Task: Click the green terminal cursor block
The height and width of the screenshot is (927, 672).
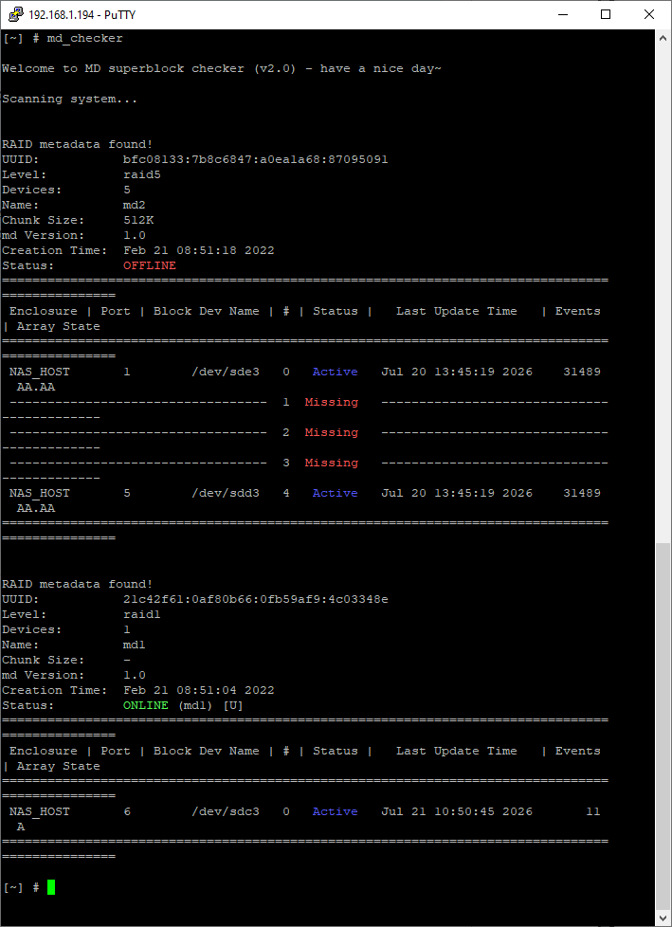Action: coord(51,887)
